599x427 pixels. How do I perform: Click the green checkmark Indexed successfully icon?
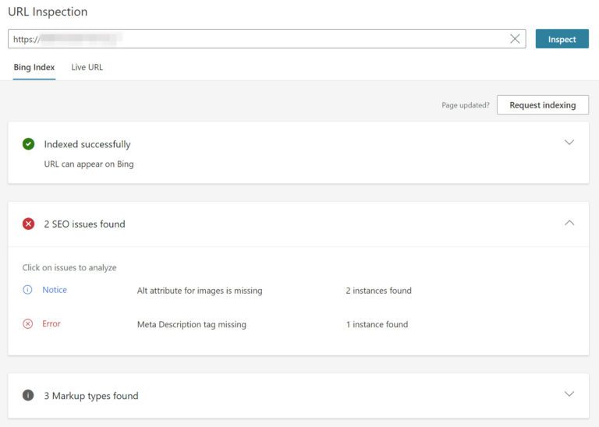coord(29,144)
